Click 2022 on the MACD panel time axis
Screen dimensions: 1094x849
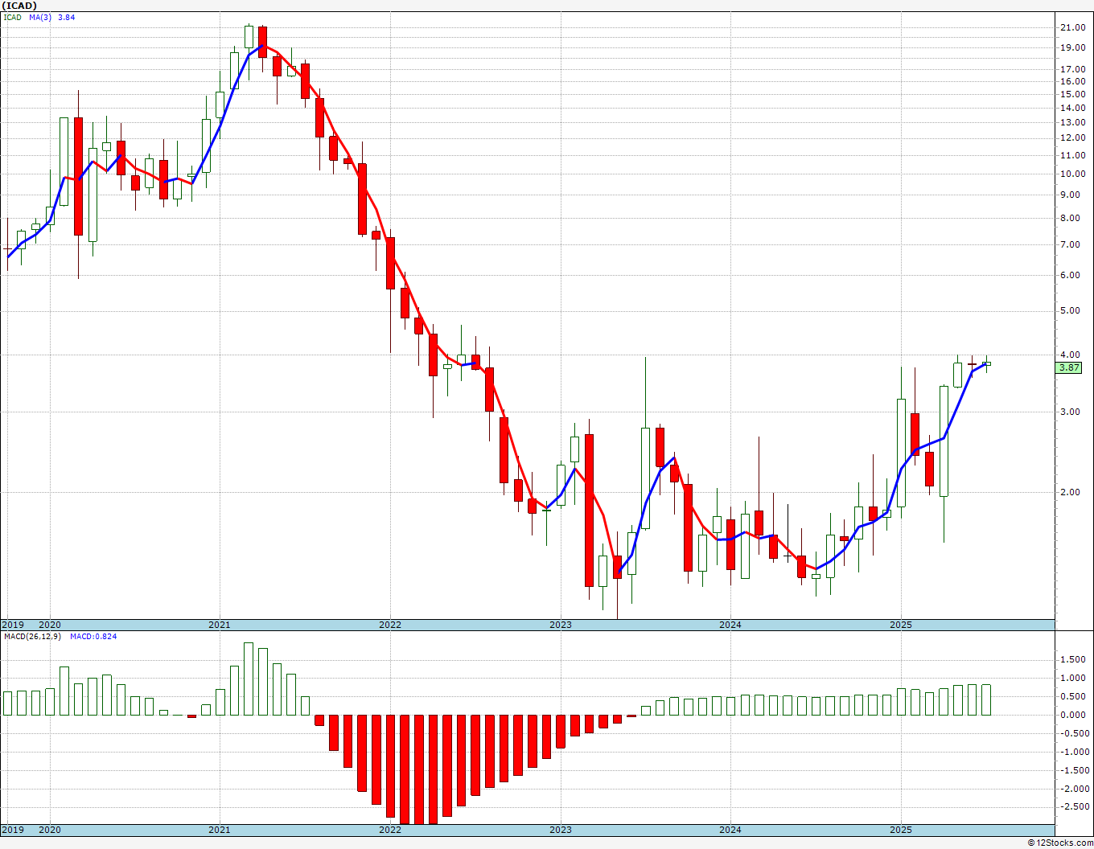(x=390, y=830)
